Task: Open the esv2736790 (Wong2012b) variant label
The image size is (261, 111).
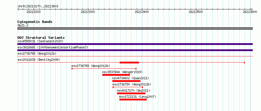Action: 132,84
